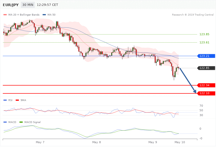The height and width of the screenshot is (147, 216).
Task: Click the 9MA legend label
Action: [x=23, y=100]
